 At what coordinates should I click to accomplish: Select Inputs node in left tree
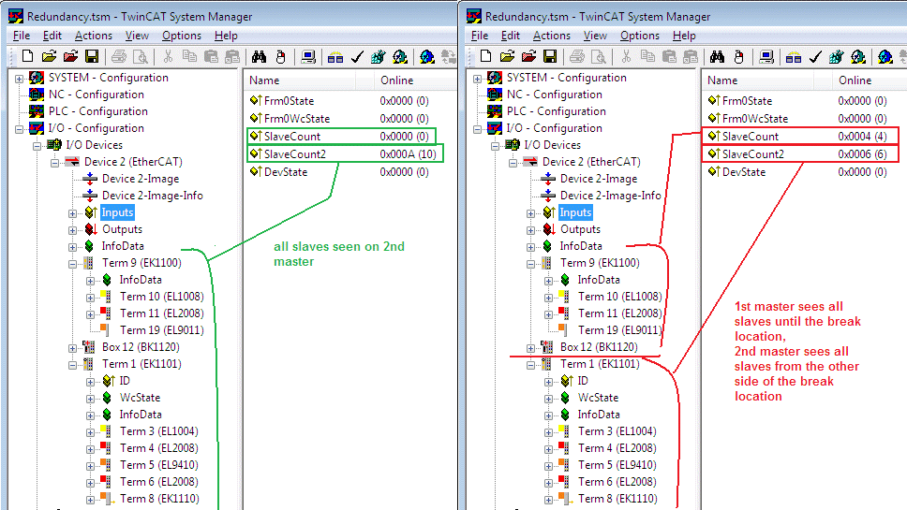point(117,212)
